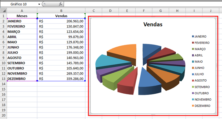Select column B header

point(61,11)
